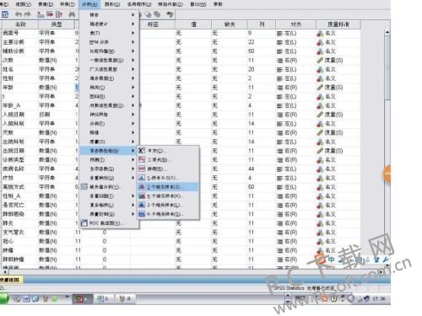Open 缺失值分析(Y) from Analyze menu

click(x=109, y=187)
